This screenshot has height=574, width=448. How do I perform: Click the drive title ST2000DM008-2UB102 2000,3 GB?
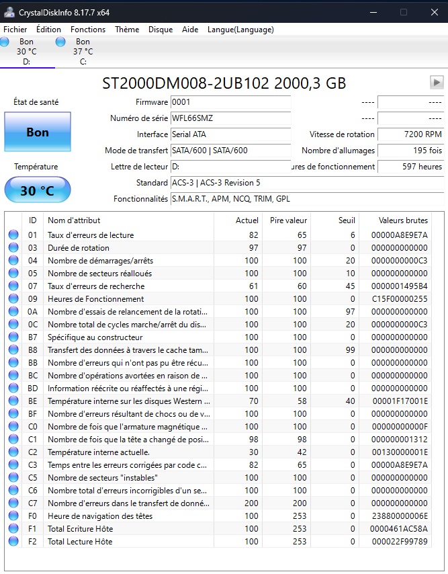click(x=224, y=83)
